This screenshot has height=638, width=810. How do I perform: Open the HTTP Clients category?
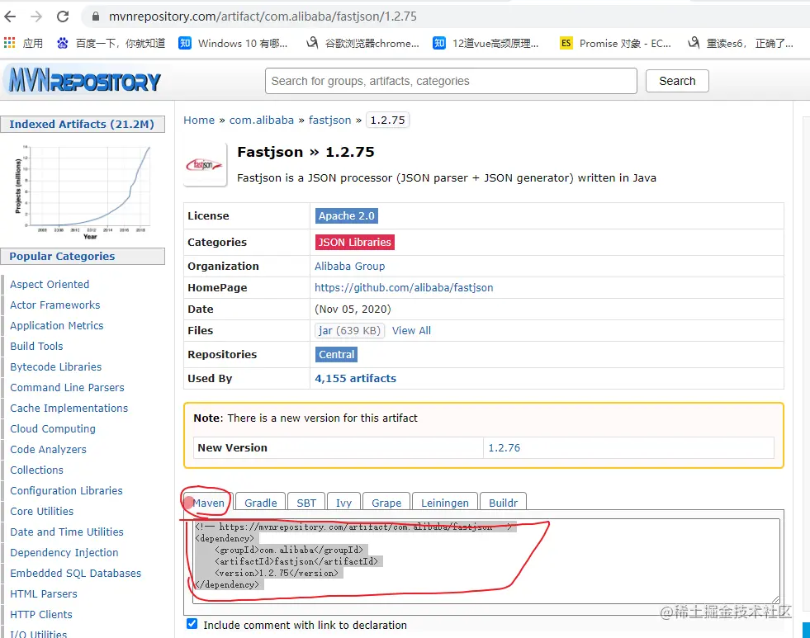coord(41,615)
